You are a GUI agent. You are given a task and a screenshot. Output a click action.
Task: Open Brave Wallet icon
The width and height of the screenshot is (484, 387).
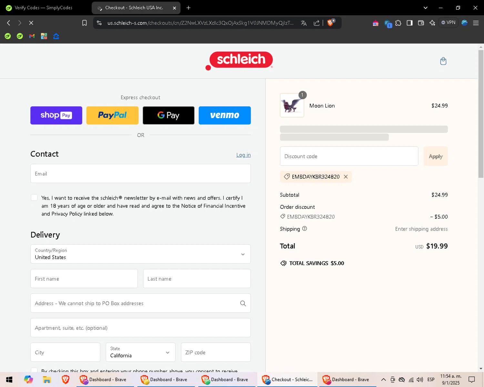[x=421, y=23]
